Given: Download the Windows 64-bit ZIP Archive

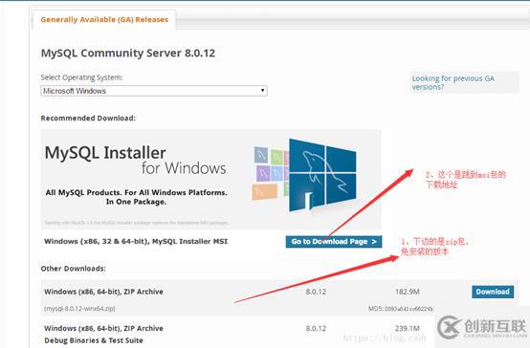Looking at the screenshot, I should tap(493, 292).
